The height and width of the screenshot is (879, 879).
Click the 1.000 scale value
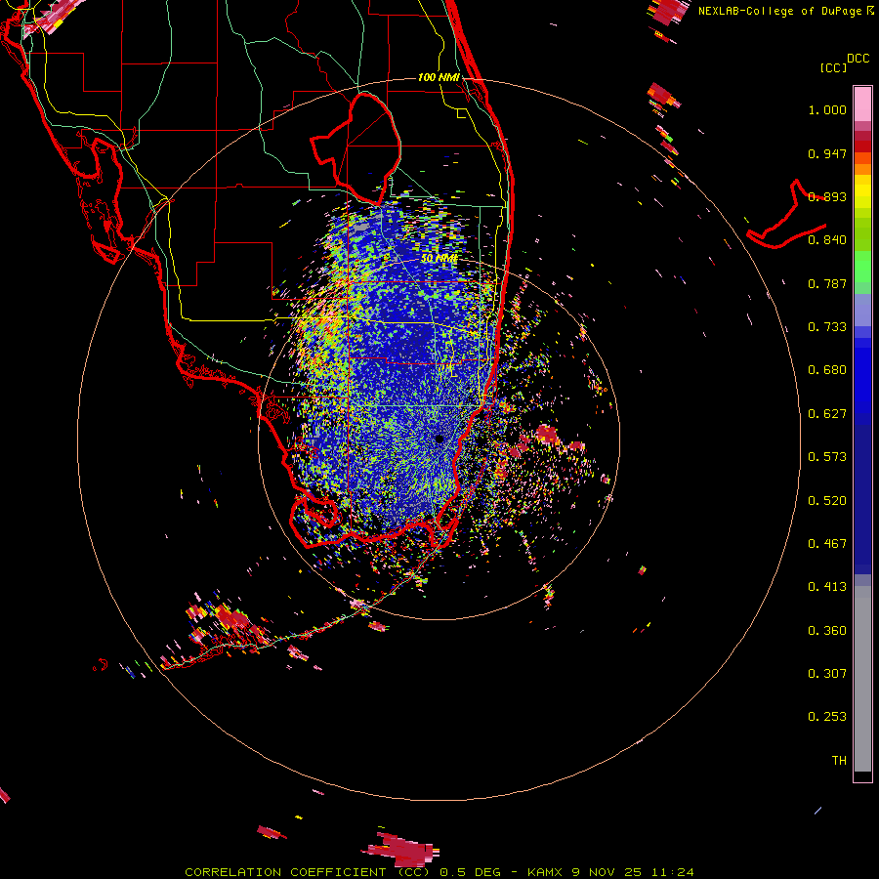click(827, 109)
